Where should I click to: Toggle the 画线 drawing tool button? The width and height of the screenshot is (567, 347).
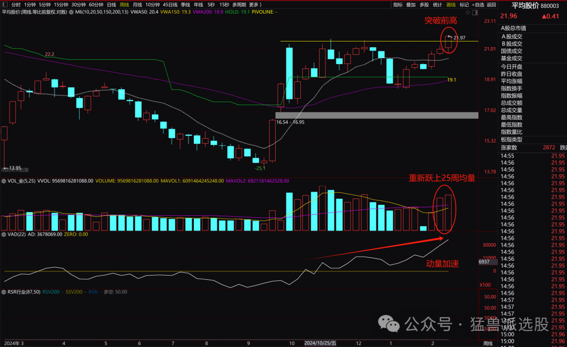click(x=450, y=5)
